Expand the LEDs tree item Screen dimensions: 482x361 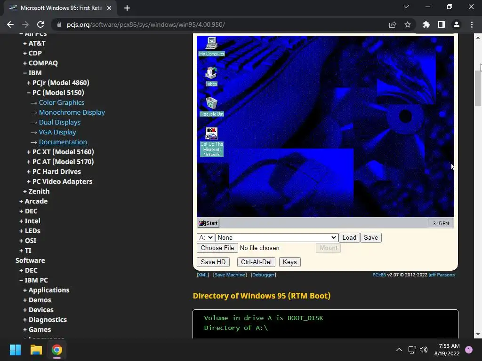point(30,231)
